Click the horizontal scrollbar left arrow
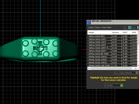The height and width of the screenshot is (104, 139). coord(89,68)
